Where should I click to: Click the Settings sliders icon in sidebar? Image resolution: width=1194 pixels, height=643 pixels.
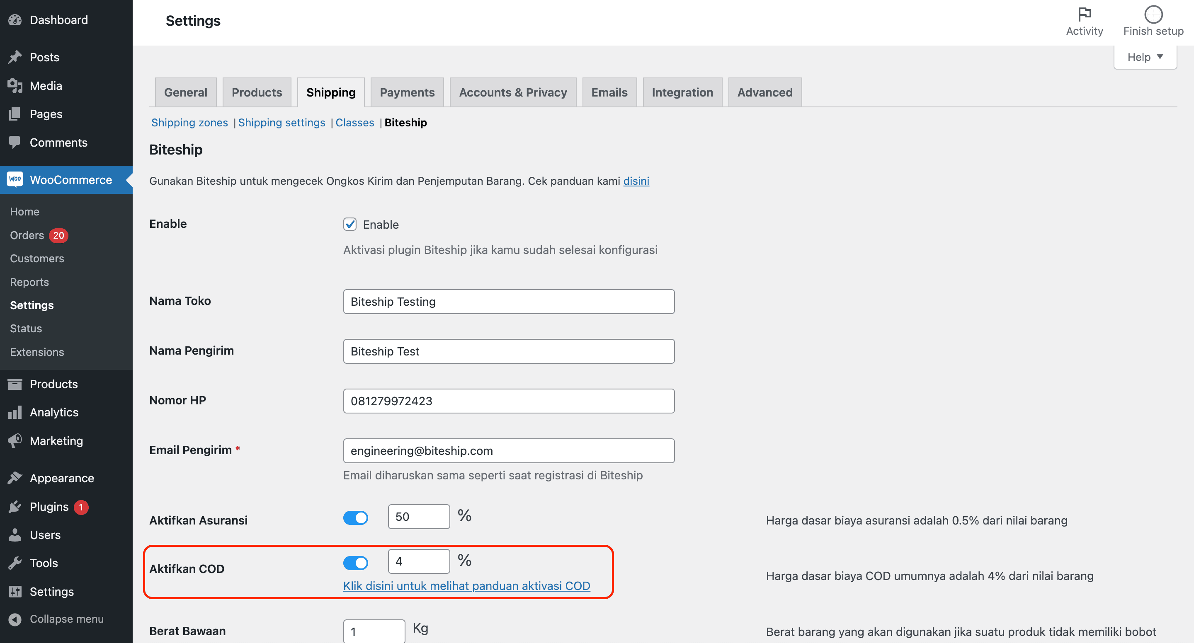coord(15,592)
